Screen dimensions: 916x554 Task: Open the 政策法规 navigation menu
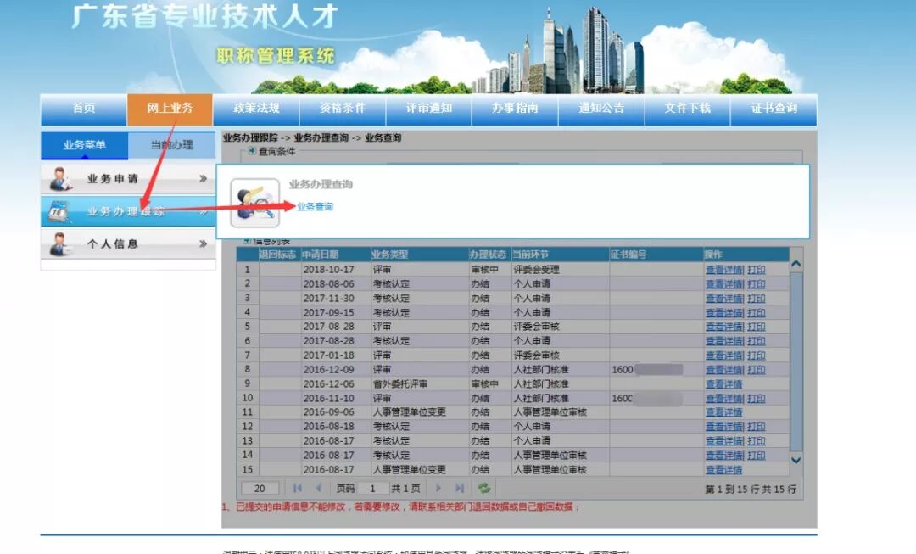tap(255, 109)
